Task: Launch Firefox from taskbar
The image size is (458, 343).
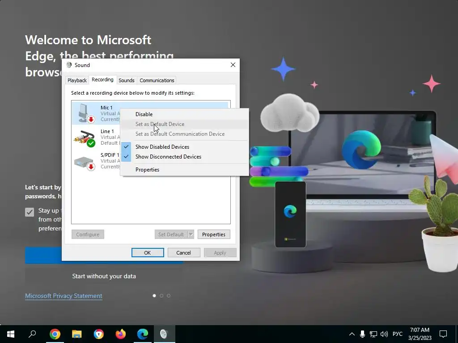Action: coord(121,334)
